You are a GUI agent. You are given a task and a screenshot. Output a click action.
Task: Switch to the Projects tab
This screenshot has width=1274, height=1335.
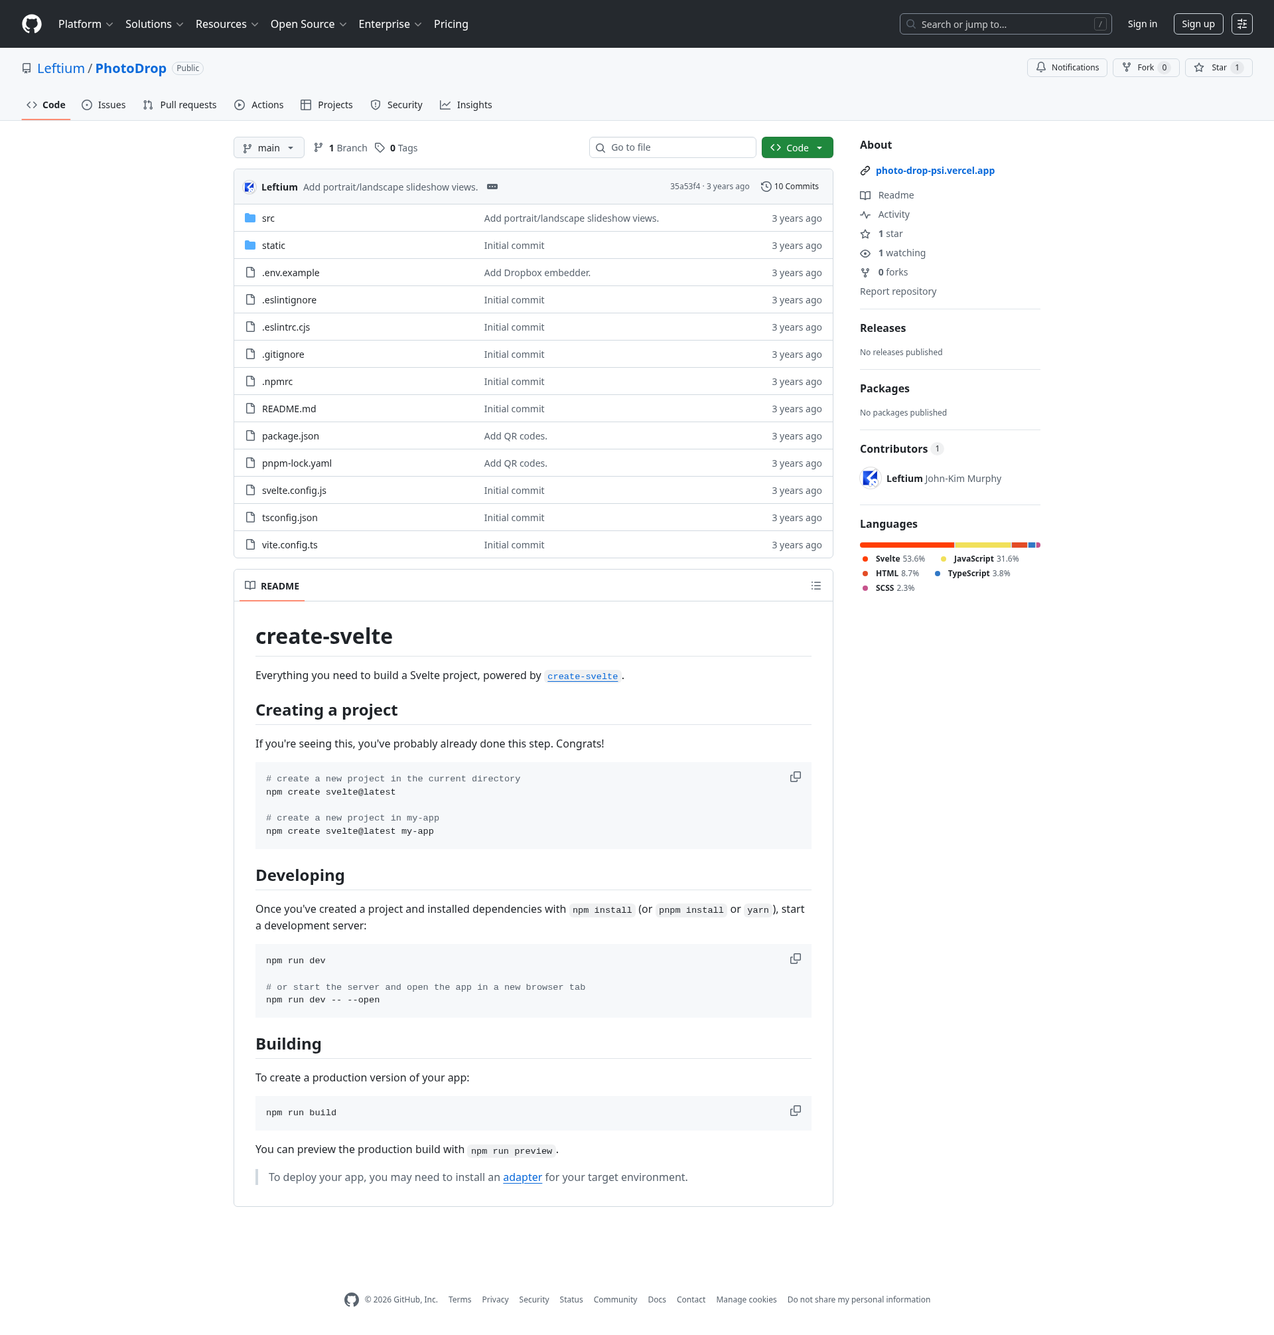pos(326,105)
